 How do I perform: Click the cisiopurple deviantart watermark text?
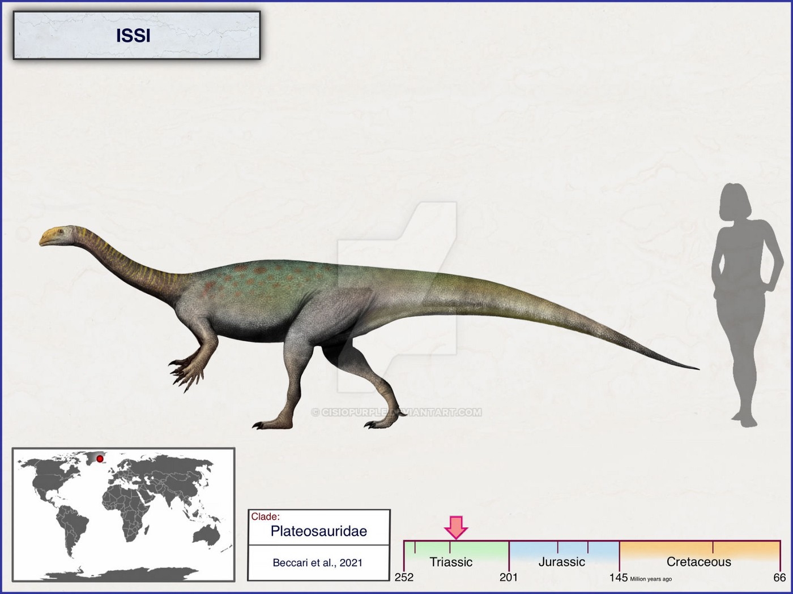(x=396, y=412)
